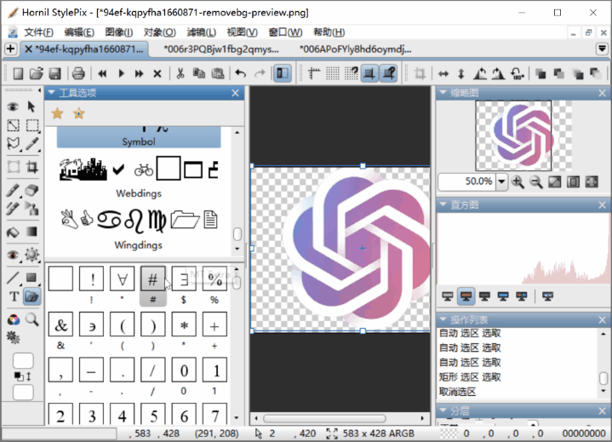612x442 pixels.
Task: Open the 对象(O) menu
Action: pyautogui.click(x=160, y=32)
